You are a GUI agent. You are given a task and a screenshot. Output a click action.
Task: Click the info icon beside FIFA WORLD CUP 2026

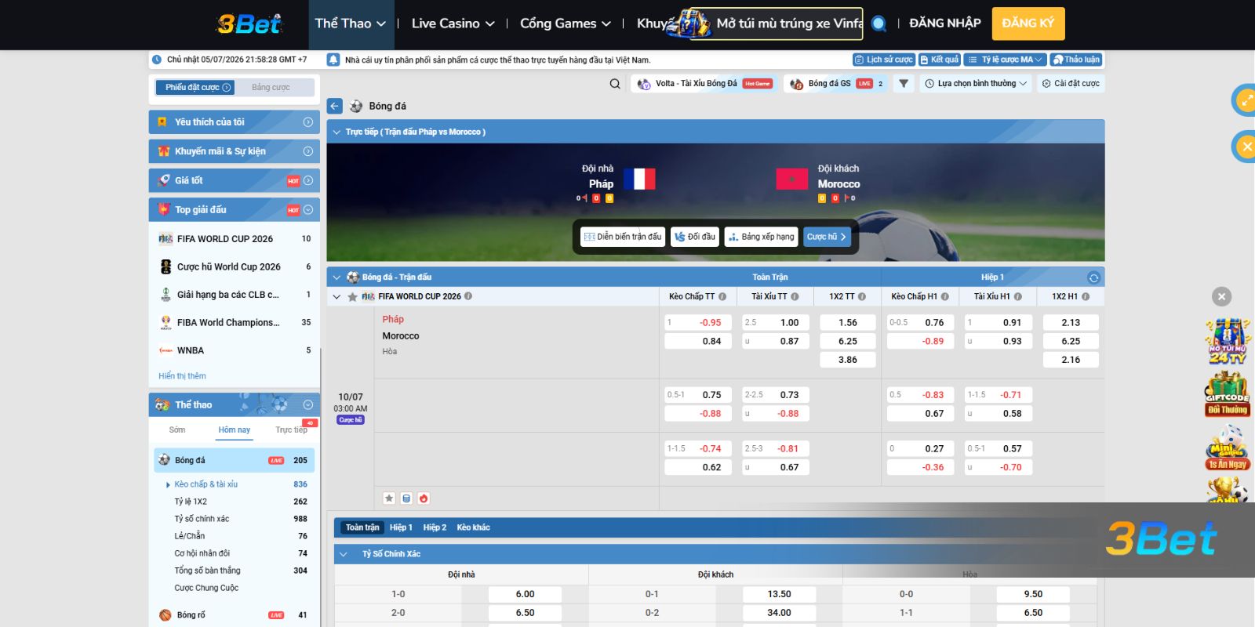(468, 296)
